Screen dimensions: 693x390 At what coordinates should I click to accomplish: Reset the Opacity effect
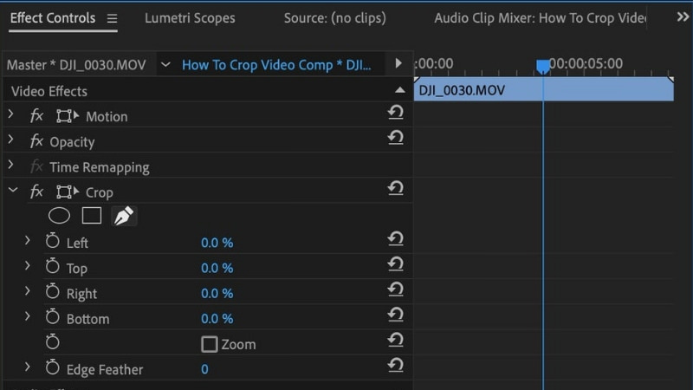(x=396, y=138)
